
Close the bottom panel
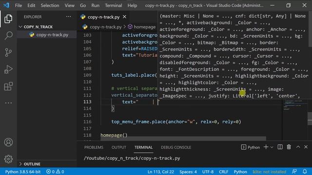[306, 147]
